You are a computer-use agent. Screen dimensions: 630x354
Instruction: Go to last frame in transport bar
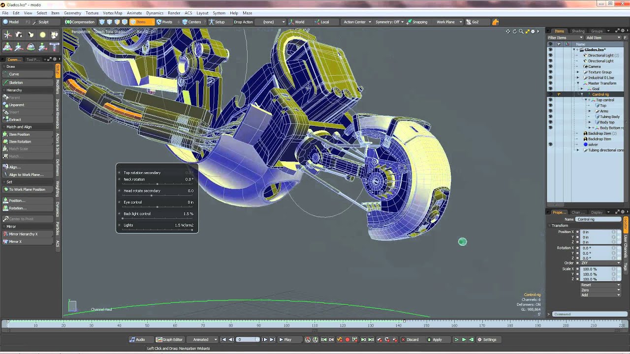[272, 339]
